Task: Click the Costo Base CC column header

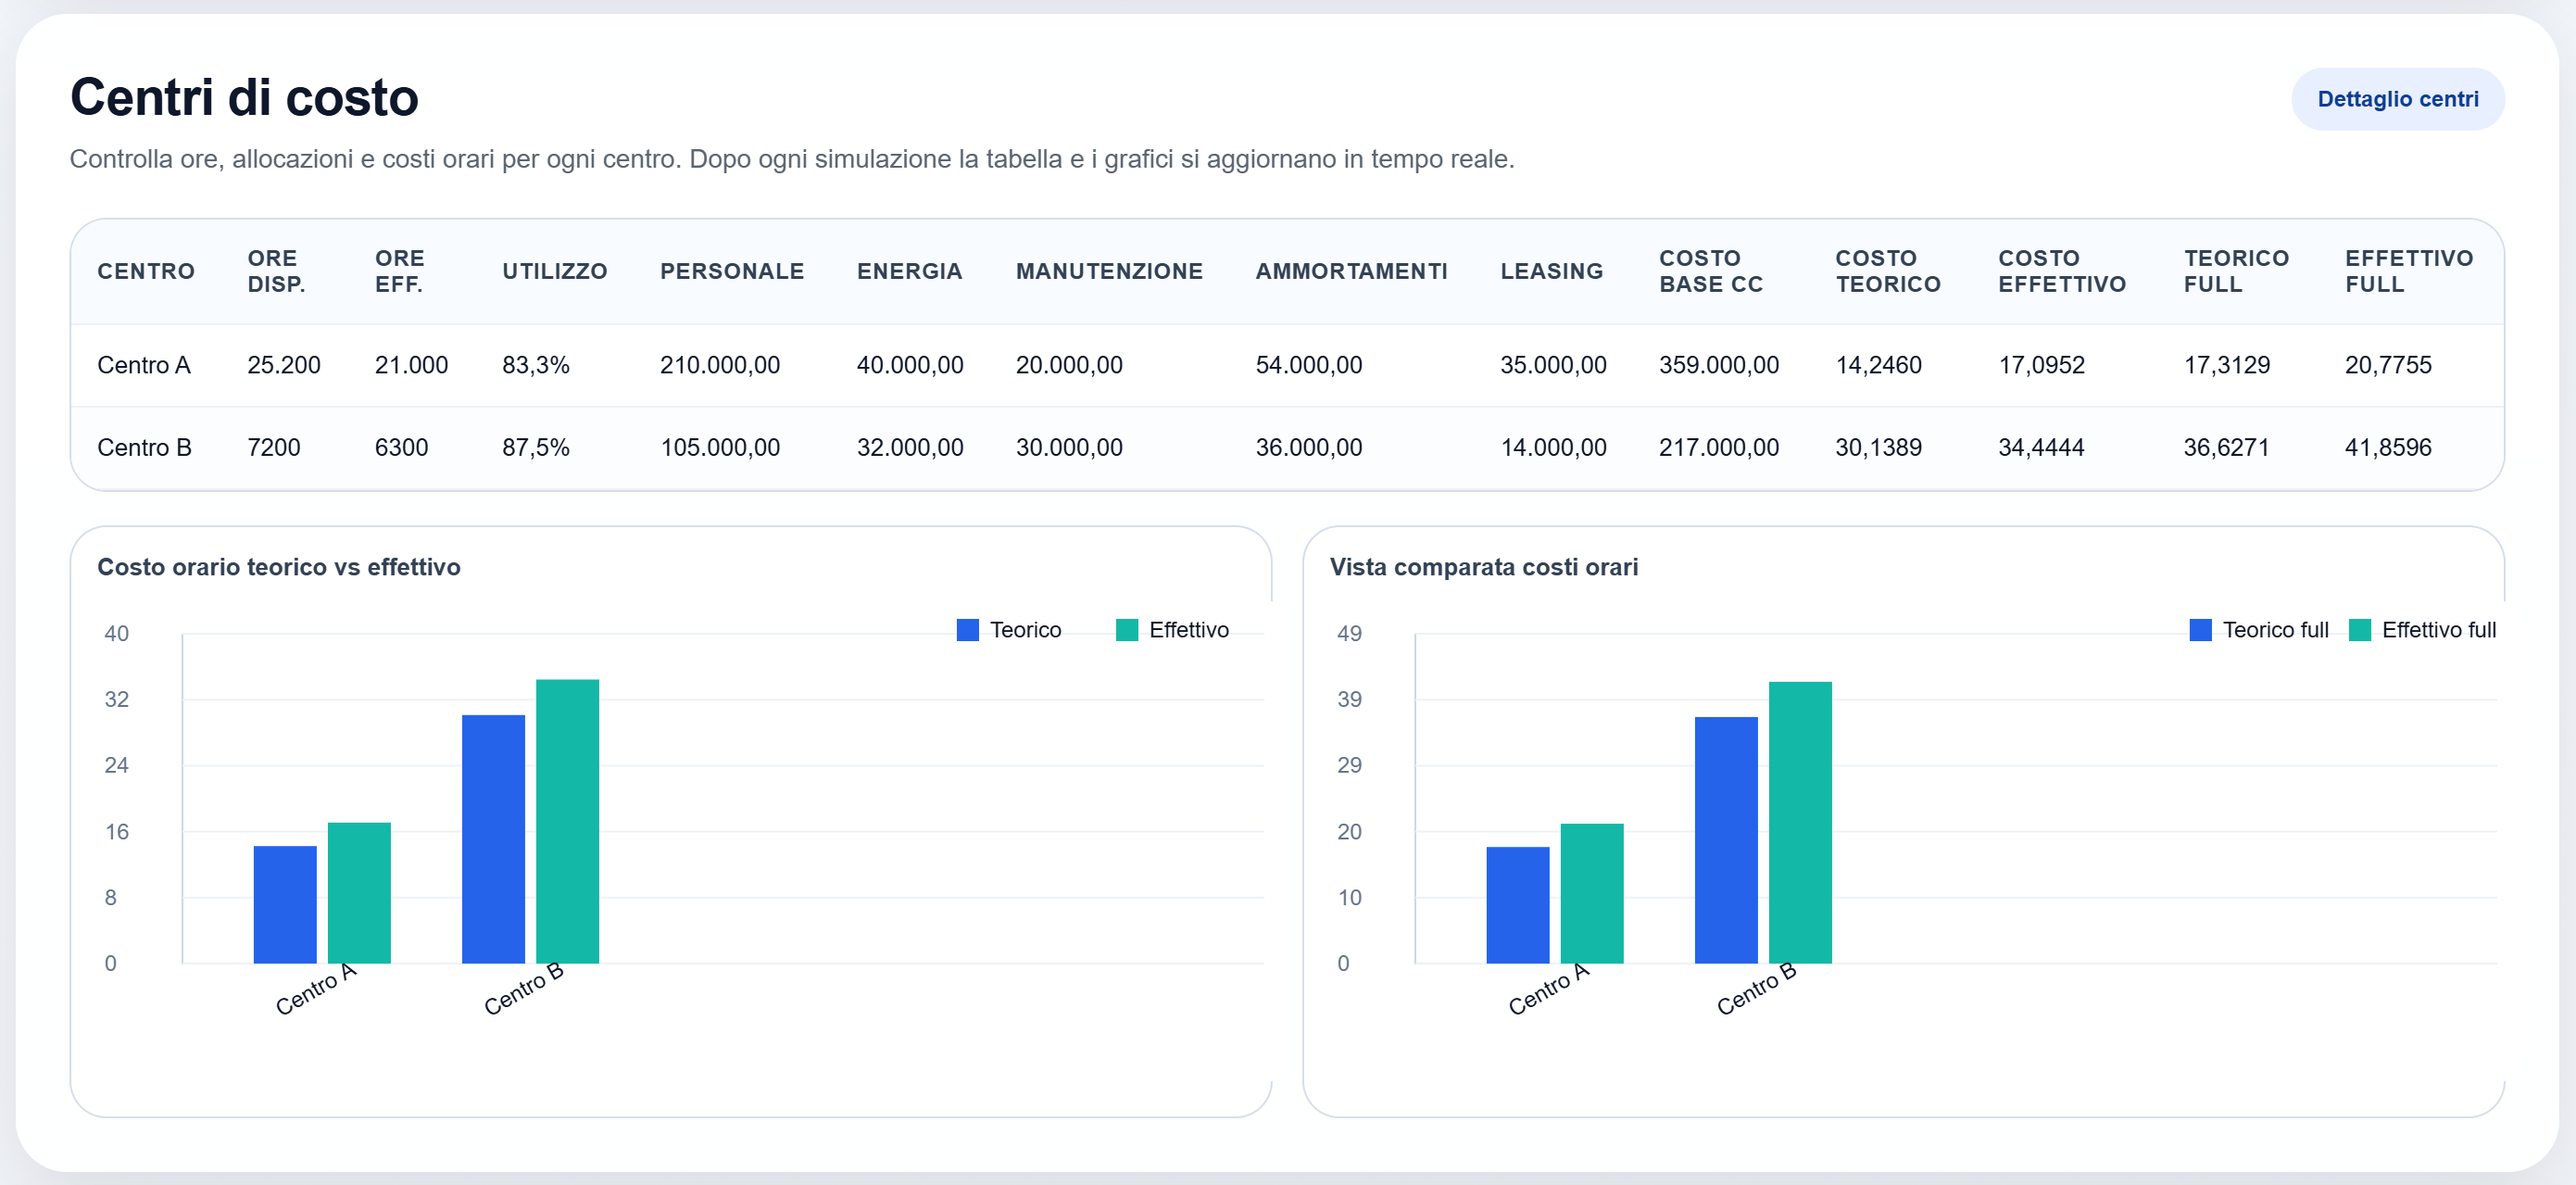Action: click(1710, 271)
